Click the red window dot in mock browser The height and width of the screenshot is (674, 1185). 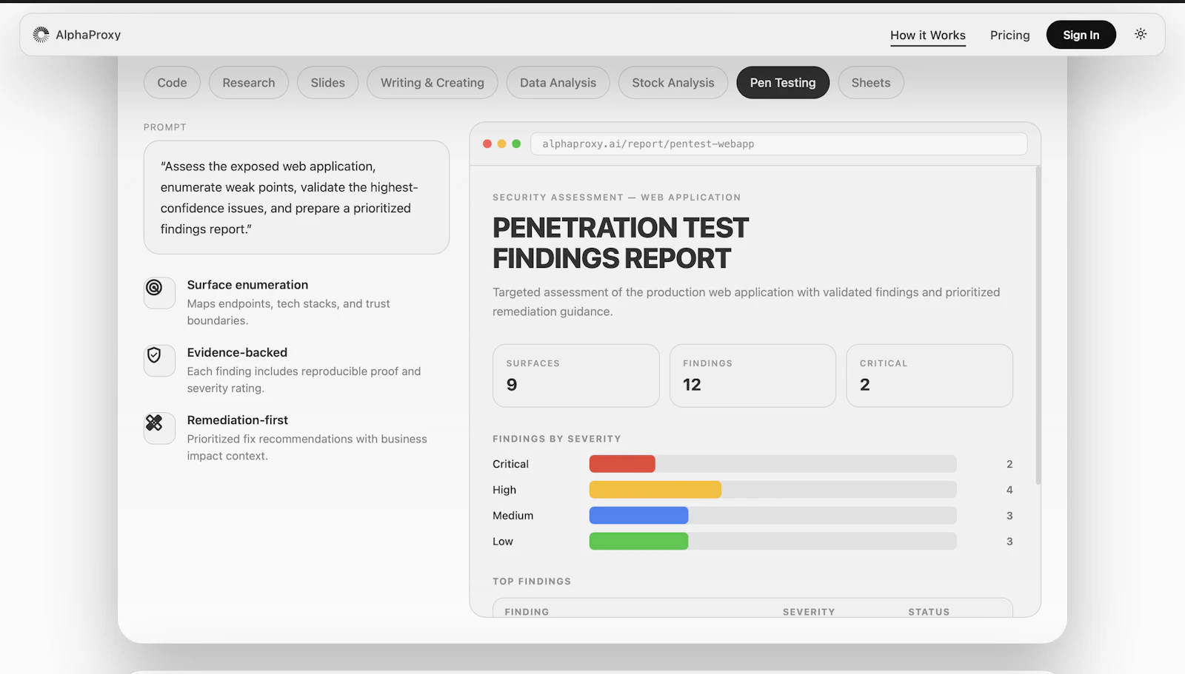487,144
